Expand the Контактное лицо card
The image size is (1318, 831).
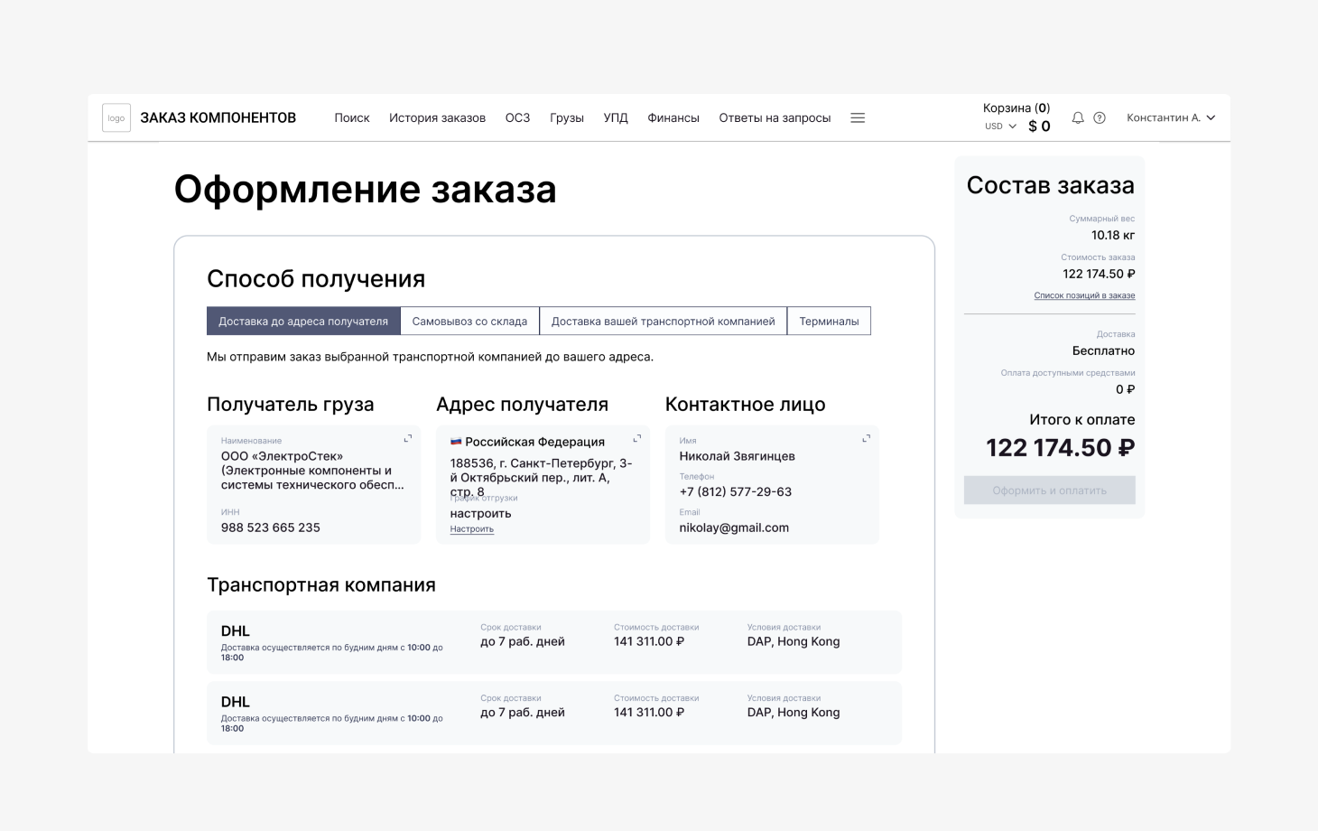[867, 438]
